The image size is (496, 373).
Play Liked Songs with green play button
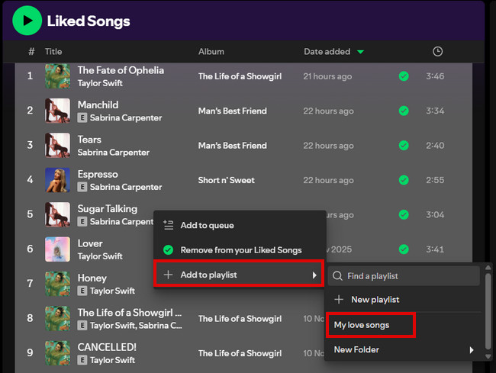pyautogui.click(x=27, y=21)
